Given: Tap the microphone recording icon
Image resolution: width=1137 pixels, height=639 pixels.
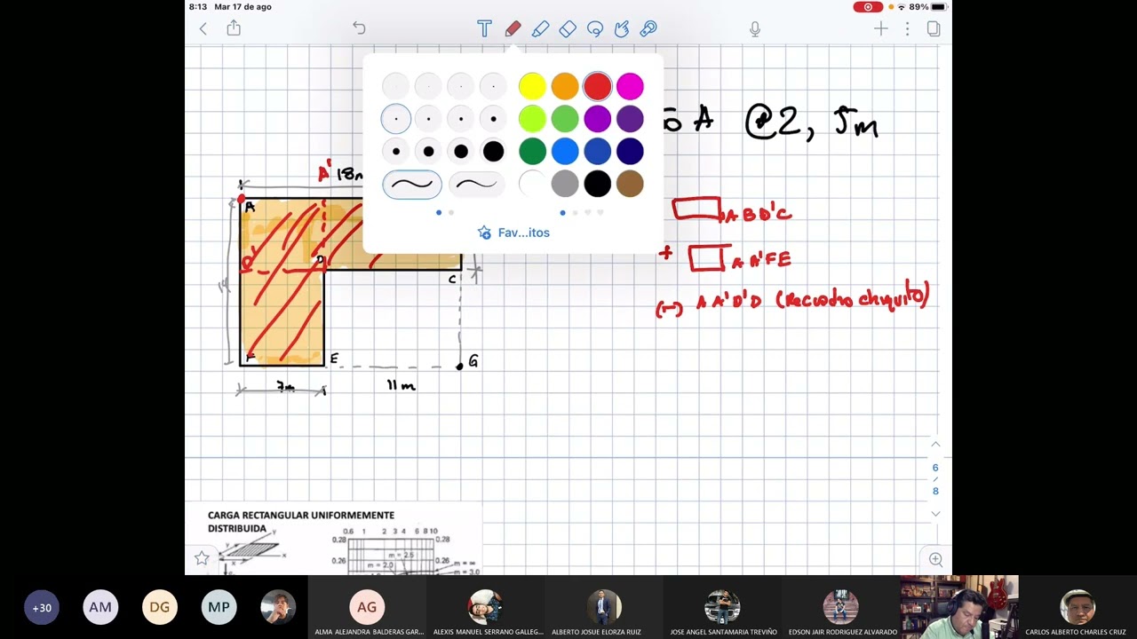Looking at the screenshot, I should click(755, 29).
